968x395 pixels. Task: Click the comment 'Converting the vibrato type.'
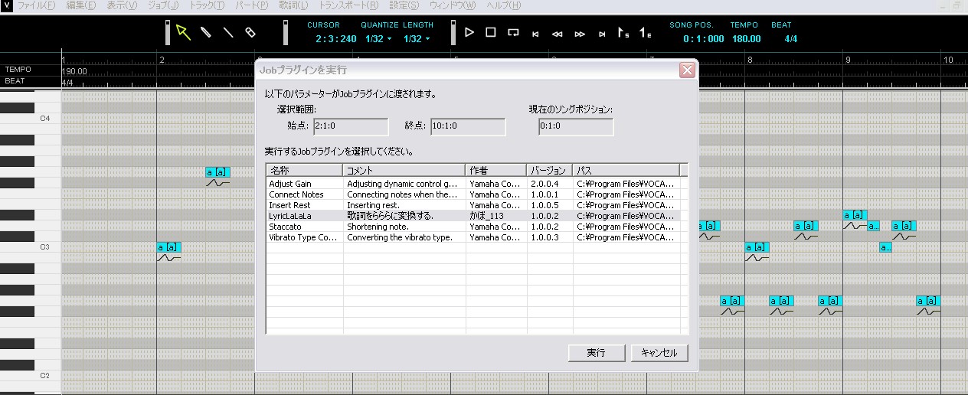click(x=400, y=237)
